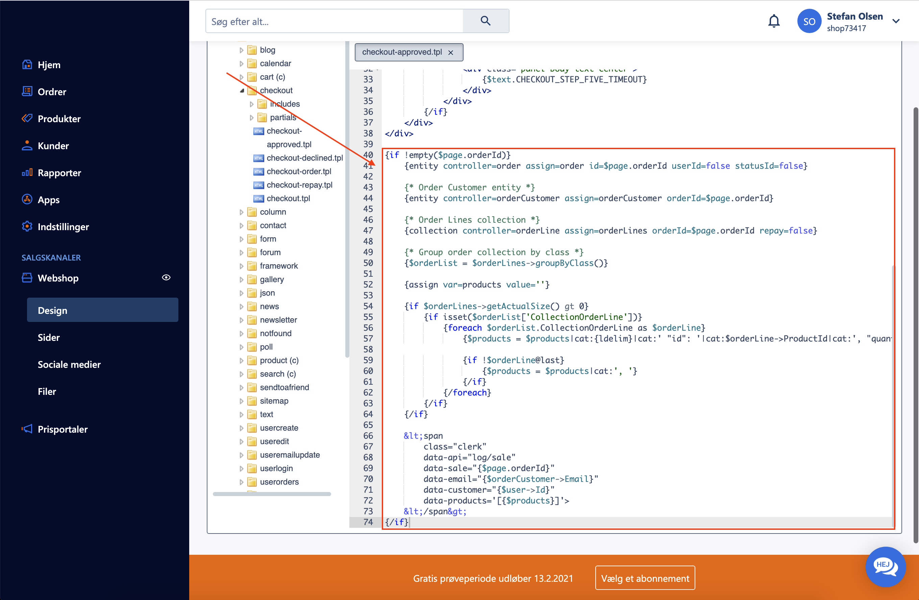The image size is (919, 600).
Task: Toggle the Webshop eye visibility icon
Action: pos(166,278)
